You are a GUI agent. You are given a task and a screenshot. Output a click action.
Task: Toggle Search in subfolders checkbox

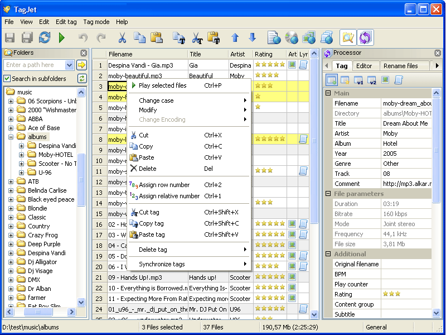(x=7, y=79)
